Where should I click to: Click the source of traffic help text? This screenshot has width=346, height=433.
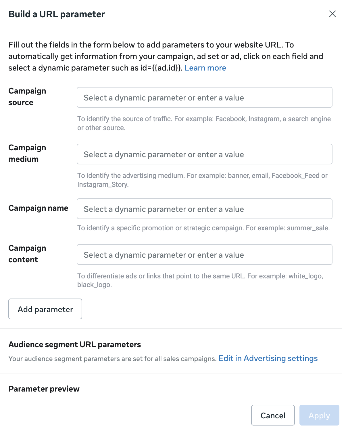tap(204, 123)
